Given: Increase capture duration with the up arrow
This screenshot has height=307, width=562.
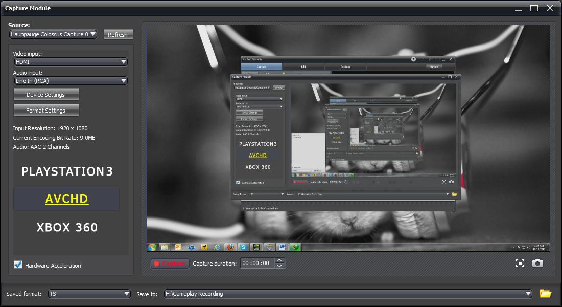Looking at the screenshot, I should (279, 260).
